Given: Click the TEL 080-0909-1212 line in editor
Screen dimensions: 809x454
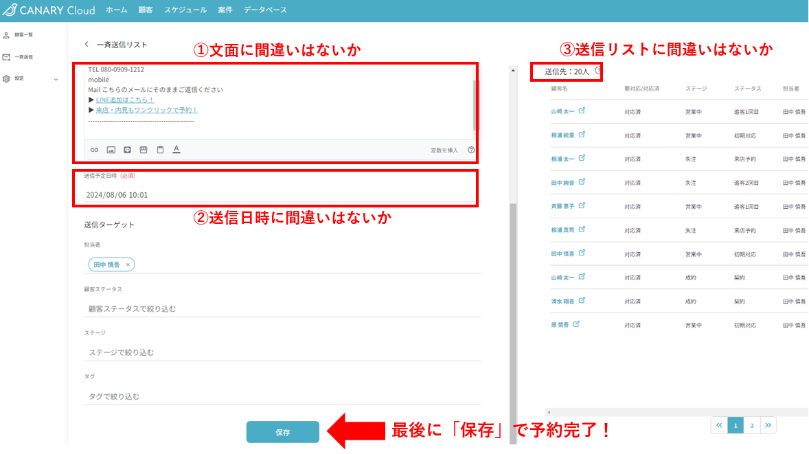Looking at the screenshot, I should pos(116,69).
